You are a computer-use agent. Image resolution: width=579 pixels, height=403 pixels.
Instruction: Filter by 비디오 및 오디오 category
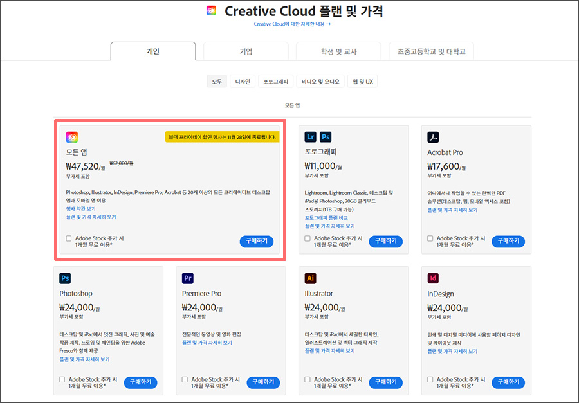320,82
